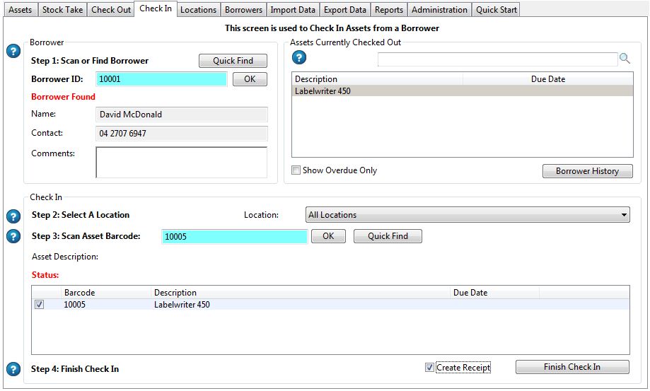Enable the Show Overdue Only checkbox

pyautogui.click(x=296, y=170)
